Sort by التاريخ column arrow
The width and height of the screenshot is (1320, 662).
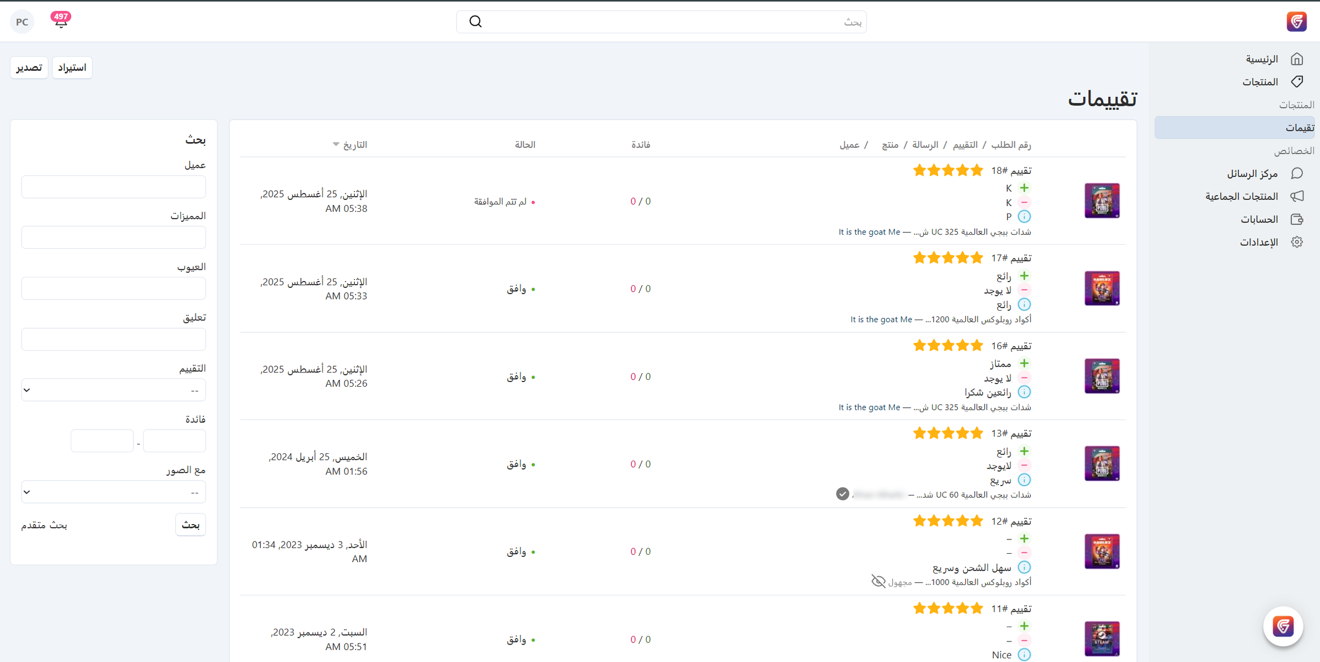click(x=336, y=144)
